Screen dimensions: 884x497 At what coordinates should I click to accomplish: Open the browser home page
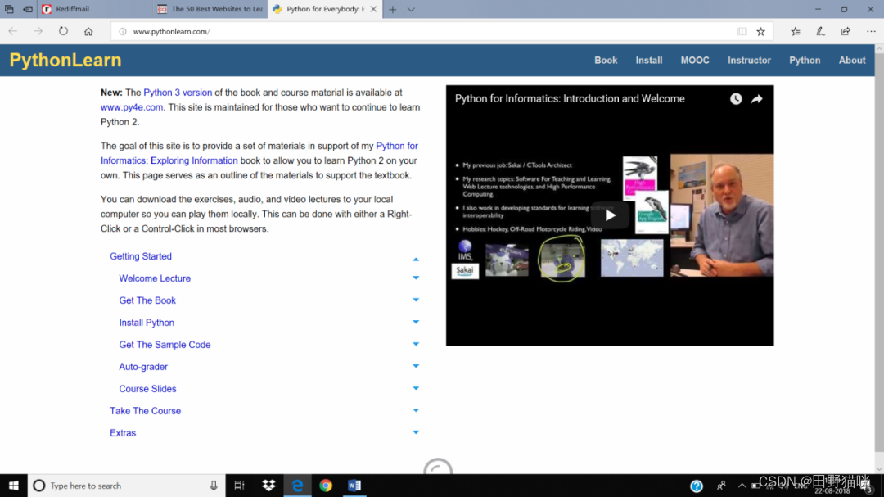tap(88, 32)
